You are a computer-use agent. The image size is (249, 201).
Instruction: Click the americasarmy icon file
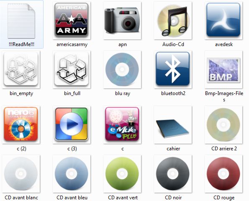[72, 21]
